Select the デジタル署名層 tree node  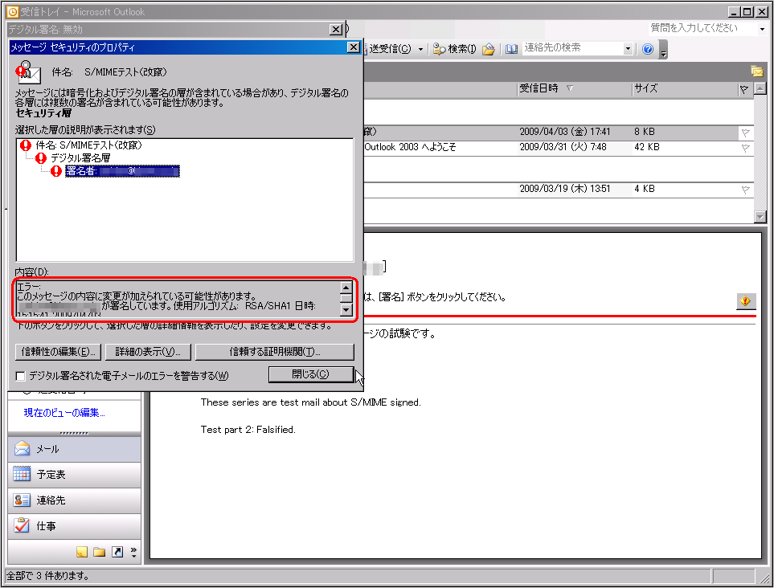click(80, 158)
